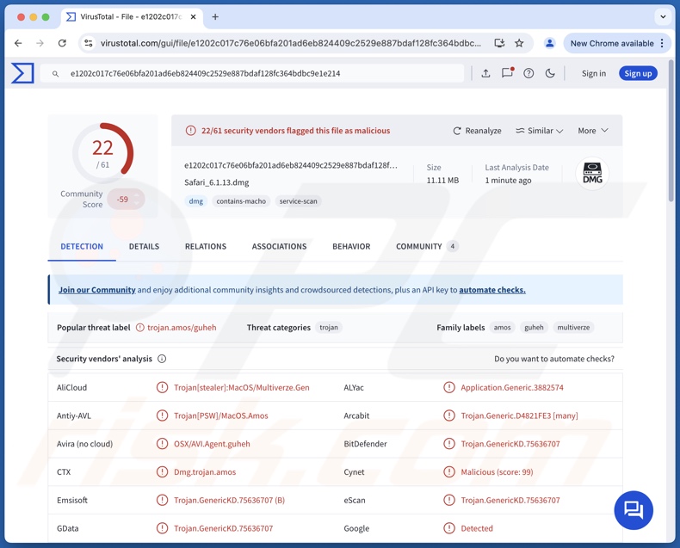
Task: Switch to the Behavior tab
Action: coord(351,246)
